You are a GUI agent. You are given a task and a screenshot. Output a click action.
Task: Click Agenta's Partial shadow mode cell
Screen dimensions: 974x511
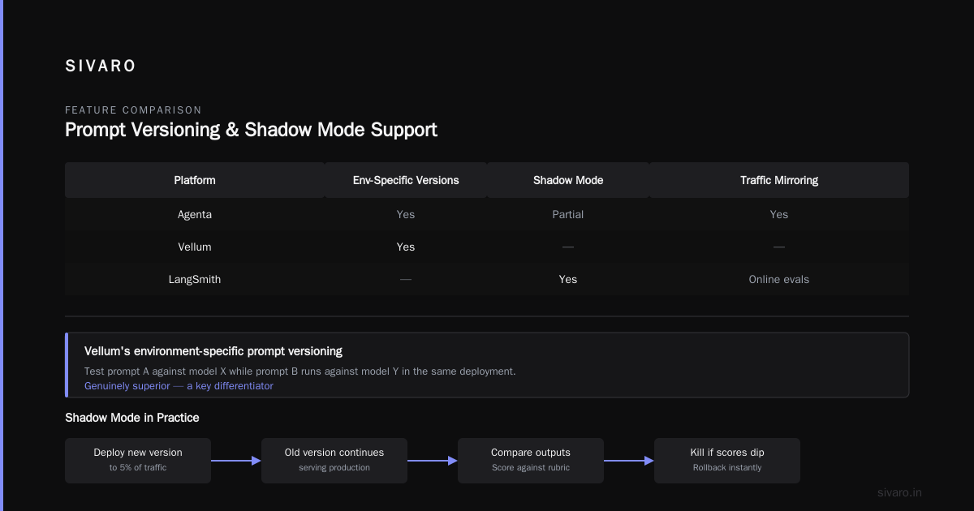click(568, 215)
